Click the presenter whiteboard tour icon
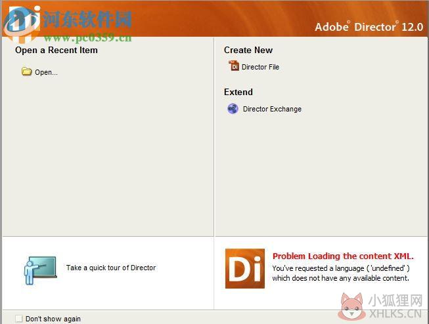 (x=40, y=270)
